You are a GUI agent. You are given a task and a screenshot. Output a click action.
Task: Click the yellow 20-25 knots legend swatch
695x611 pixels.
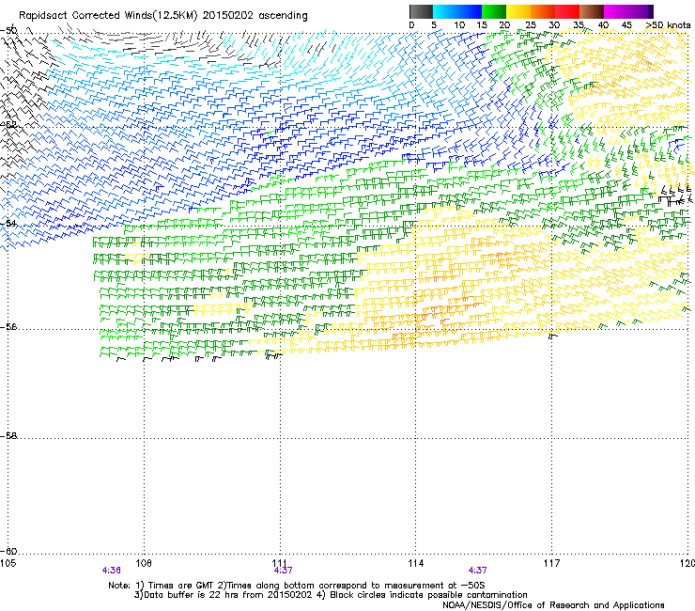tap(518, 11)
